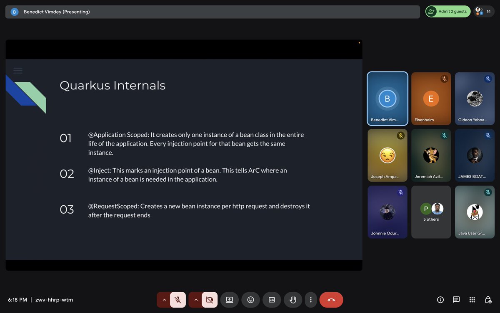Select Java User Group participant tile
Image resolution: width=500 pixels, height=313 pixels.
(475, 212)
